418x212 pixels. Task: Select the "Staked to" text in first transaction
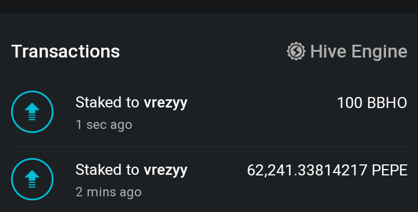point(107,103)
